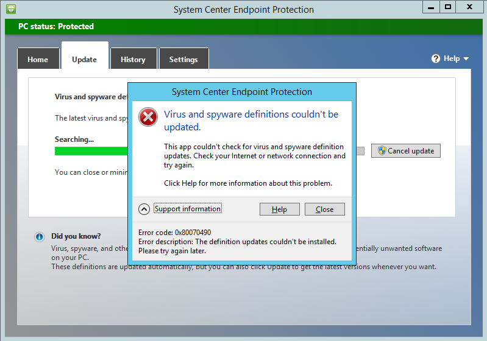
Task: Click the 'Searching...' status text
Action: (x=74, y=139)
